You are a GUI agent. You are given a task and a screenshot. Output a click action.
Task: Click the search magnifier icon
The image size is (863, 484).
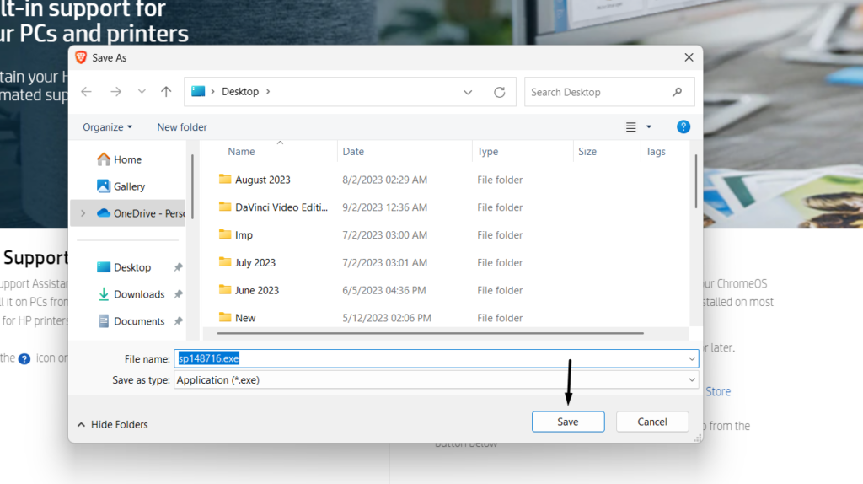[x=677, y=92]
